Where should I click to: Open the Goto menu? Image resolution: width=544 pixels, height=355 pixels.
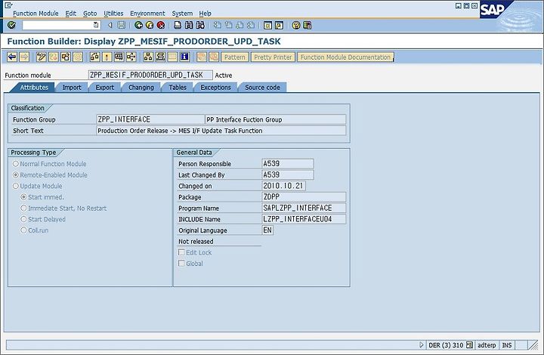[90, 14]
